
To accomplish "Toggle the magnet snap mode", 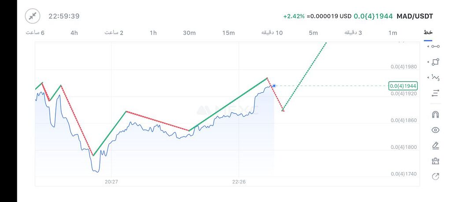I will pyautogui.click(x=436, y=115).
